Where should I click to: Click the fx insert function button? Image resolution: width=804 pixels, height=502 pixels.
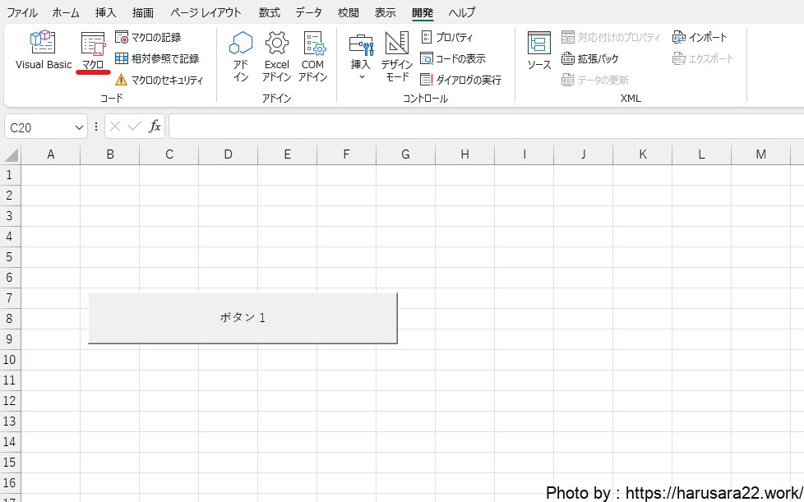pos(155,127)
